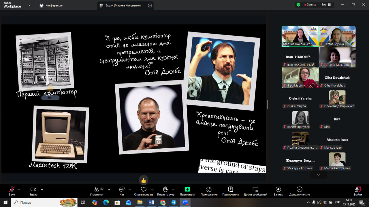This screenshot has width=369, height=207.
Task: Open Доски сообщений whiteboards
Action: pyautogui.click(x=255, y=189)
